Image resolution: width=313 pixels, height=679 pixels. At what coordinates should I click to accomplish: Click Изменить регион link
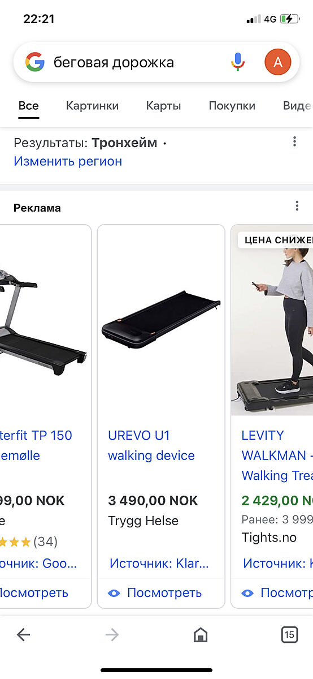[x=68, y=161]
